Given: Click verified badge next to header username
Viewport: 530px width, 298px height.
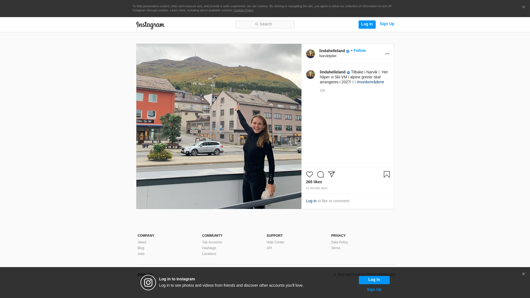Looking at the screenshot, I should pos(348,51).
